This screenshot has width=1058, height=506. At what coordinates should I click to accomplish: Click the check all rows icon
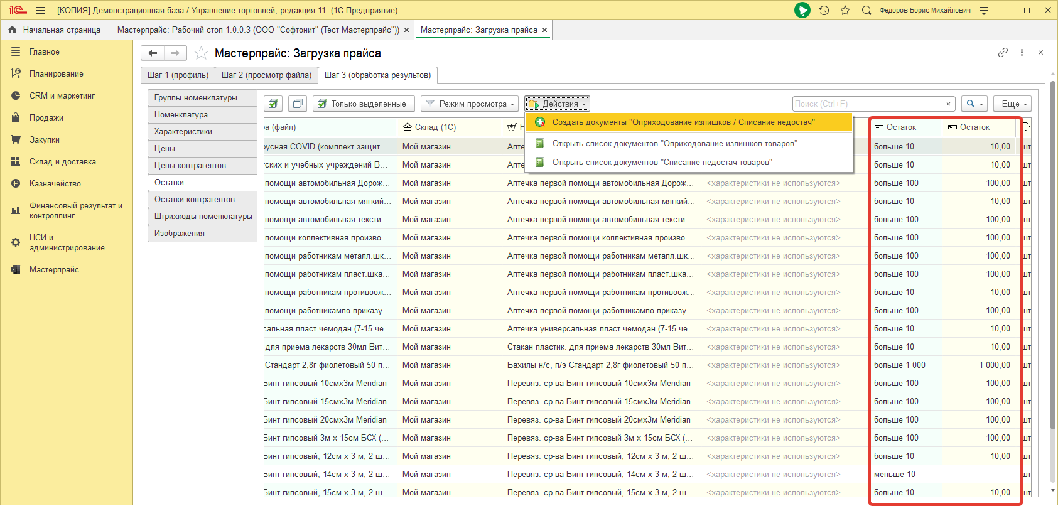coord(273,104)
